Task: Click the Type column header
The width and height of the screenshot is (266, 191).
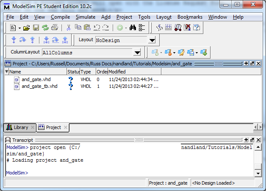Action: pos(88,72)
